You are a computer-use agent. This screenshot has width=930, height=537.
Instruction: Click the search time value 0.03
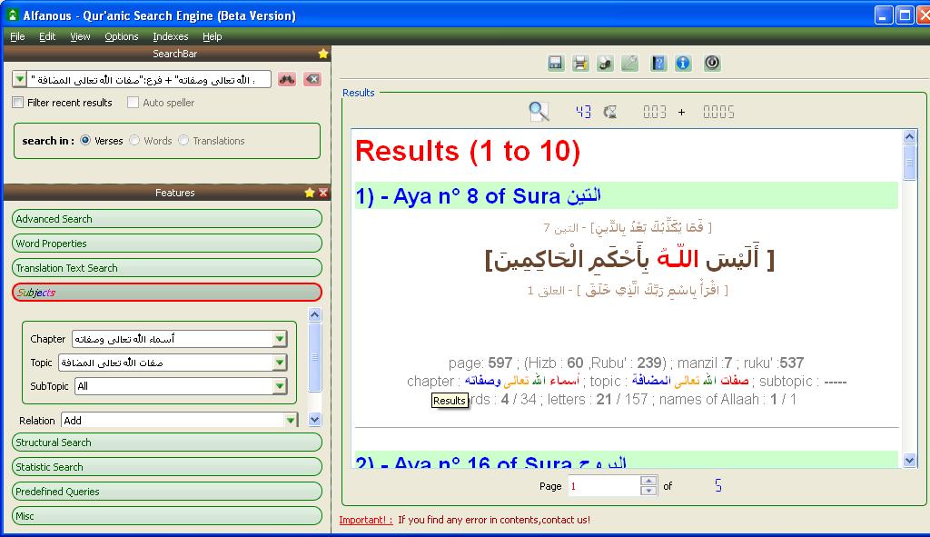pos(655,112)
